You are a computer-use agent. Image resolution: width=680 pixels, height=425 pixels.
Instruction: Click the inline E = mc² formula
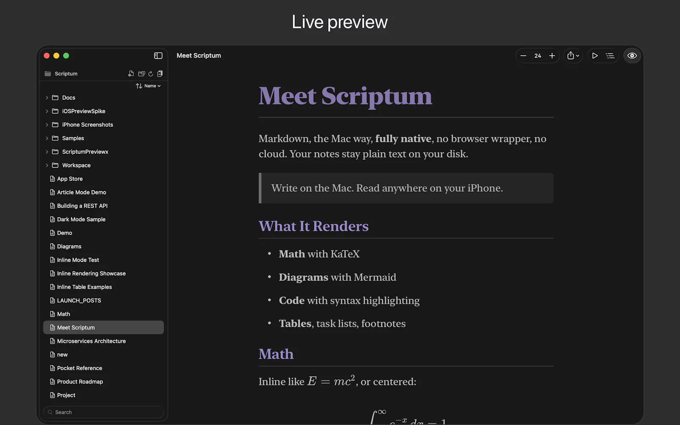[x=331, y=381]
